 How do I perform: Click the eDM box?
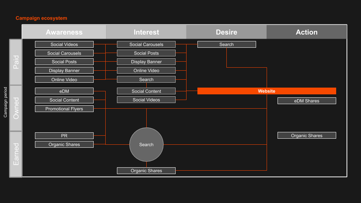click(64, 91)
